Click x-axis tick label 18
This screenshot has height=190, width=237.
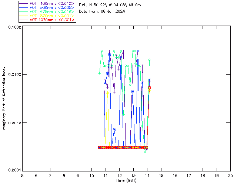[x=203, y=176]
